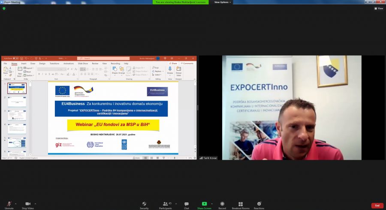Toggle Underline formatting

(46, 74)
